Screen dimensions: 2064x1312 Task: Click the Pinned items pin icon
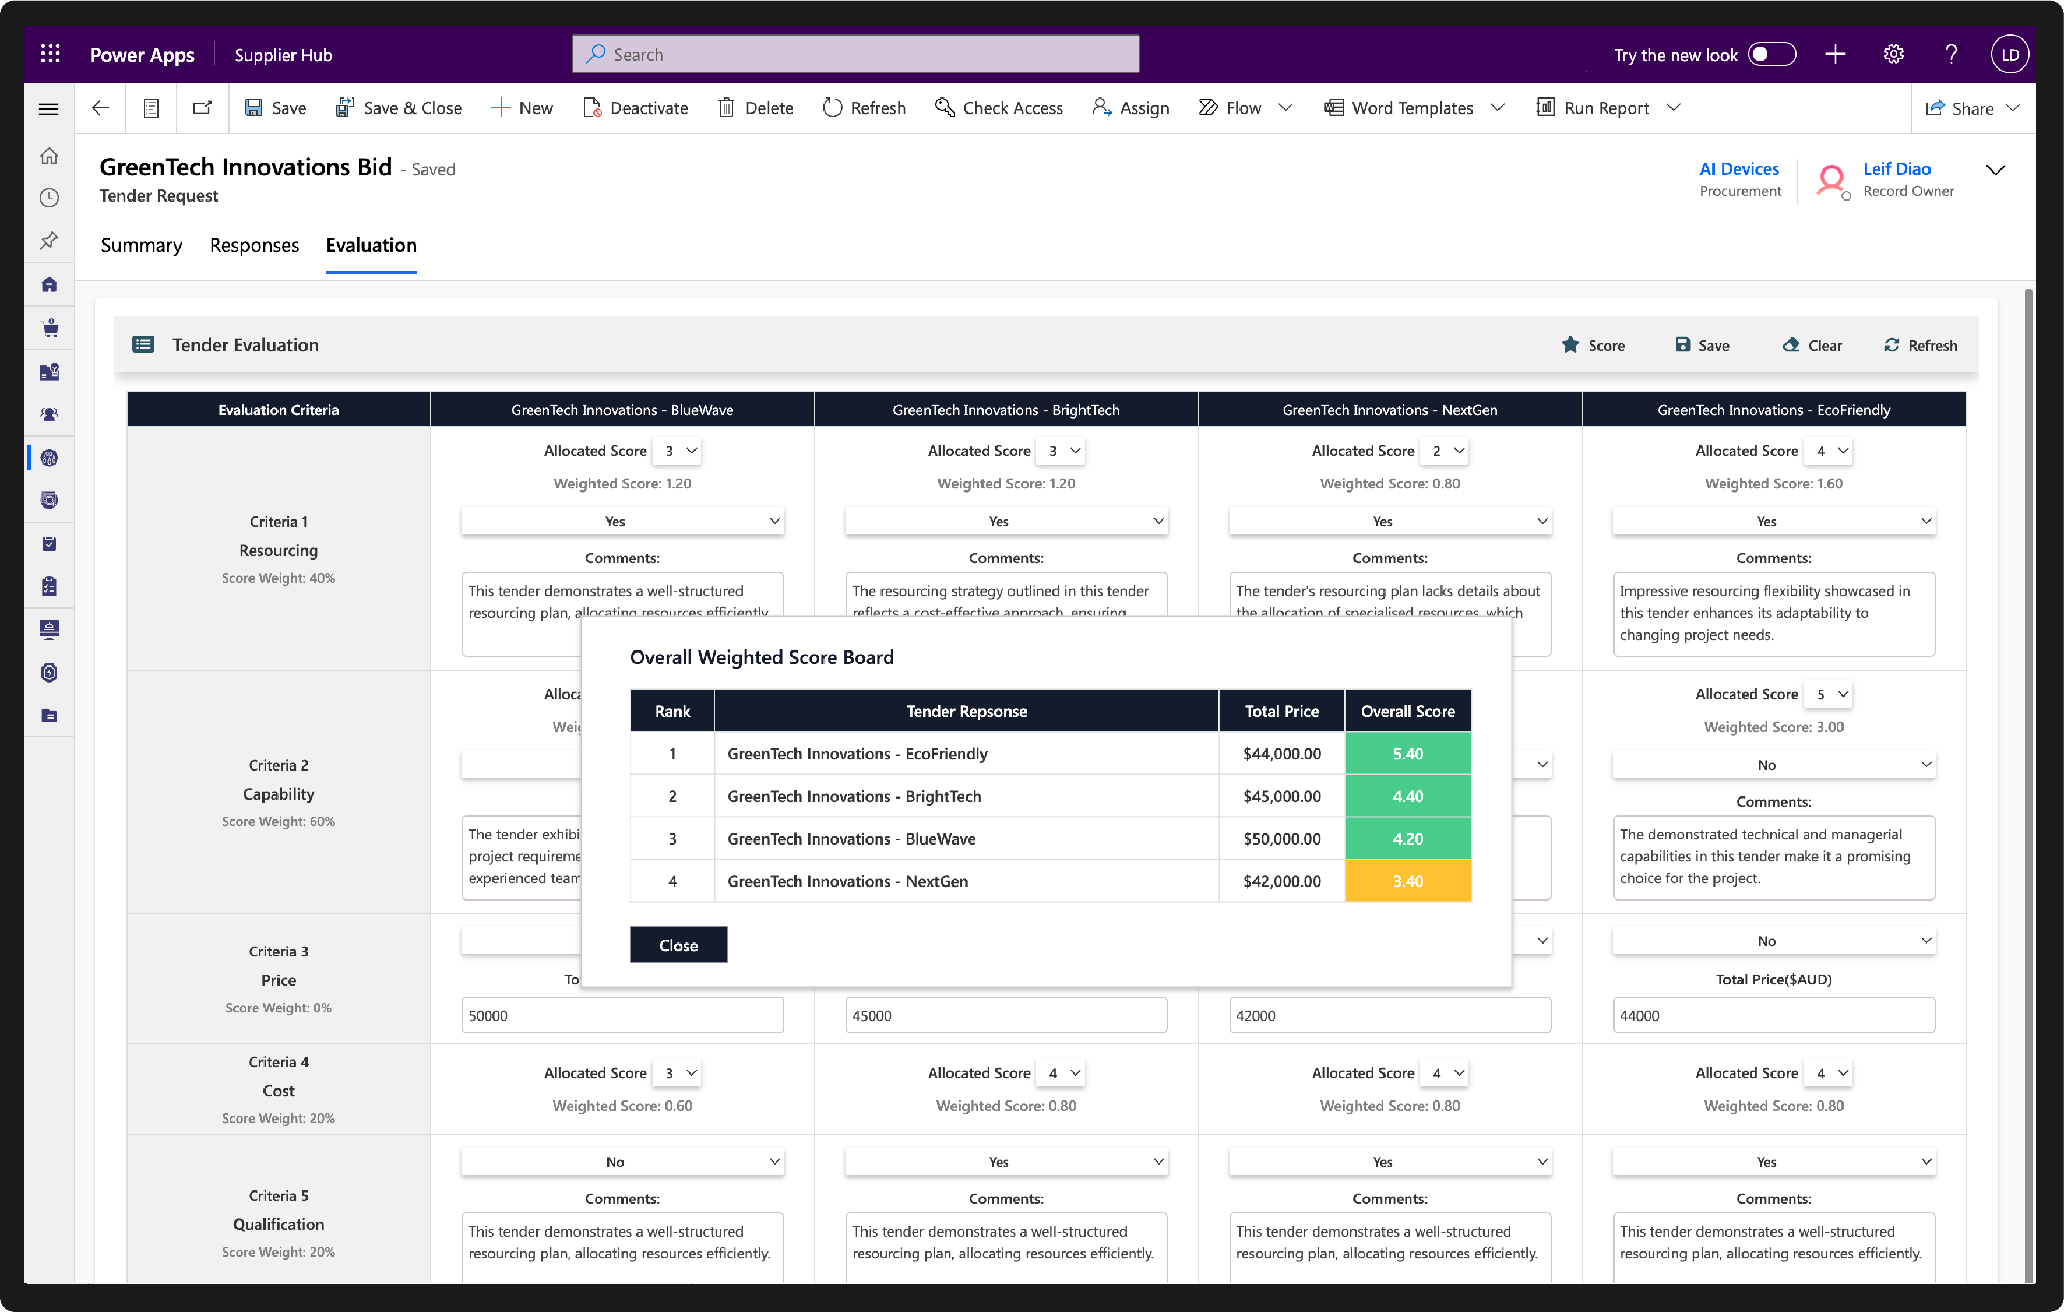pos(50,241)
